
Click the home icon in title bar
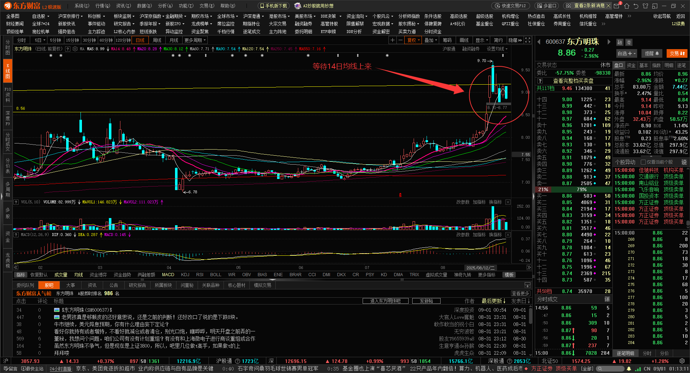coord(627,6)
